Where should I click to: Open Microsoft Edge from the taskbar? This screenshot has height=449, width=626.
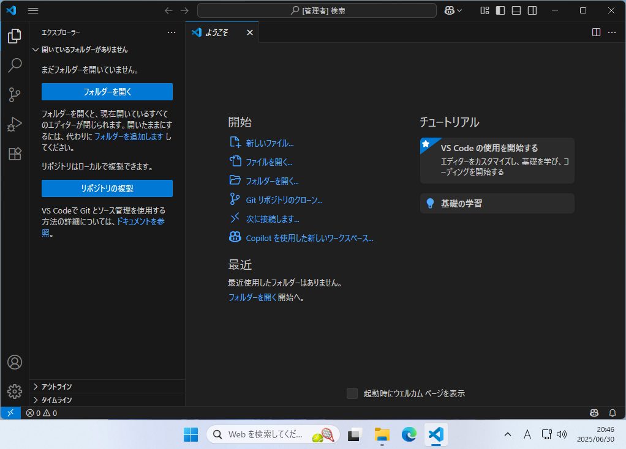[409, 434]
